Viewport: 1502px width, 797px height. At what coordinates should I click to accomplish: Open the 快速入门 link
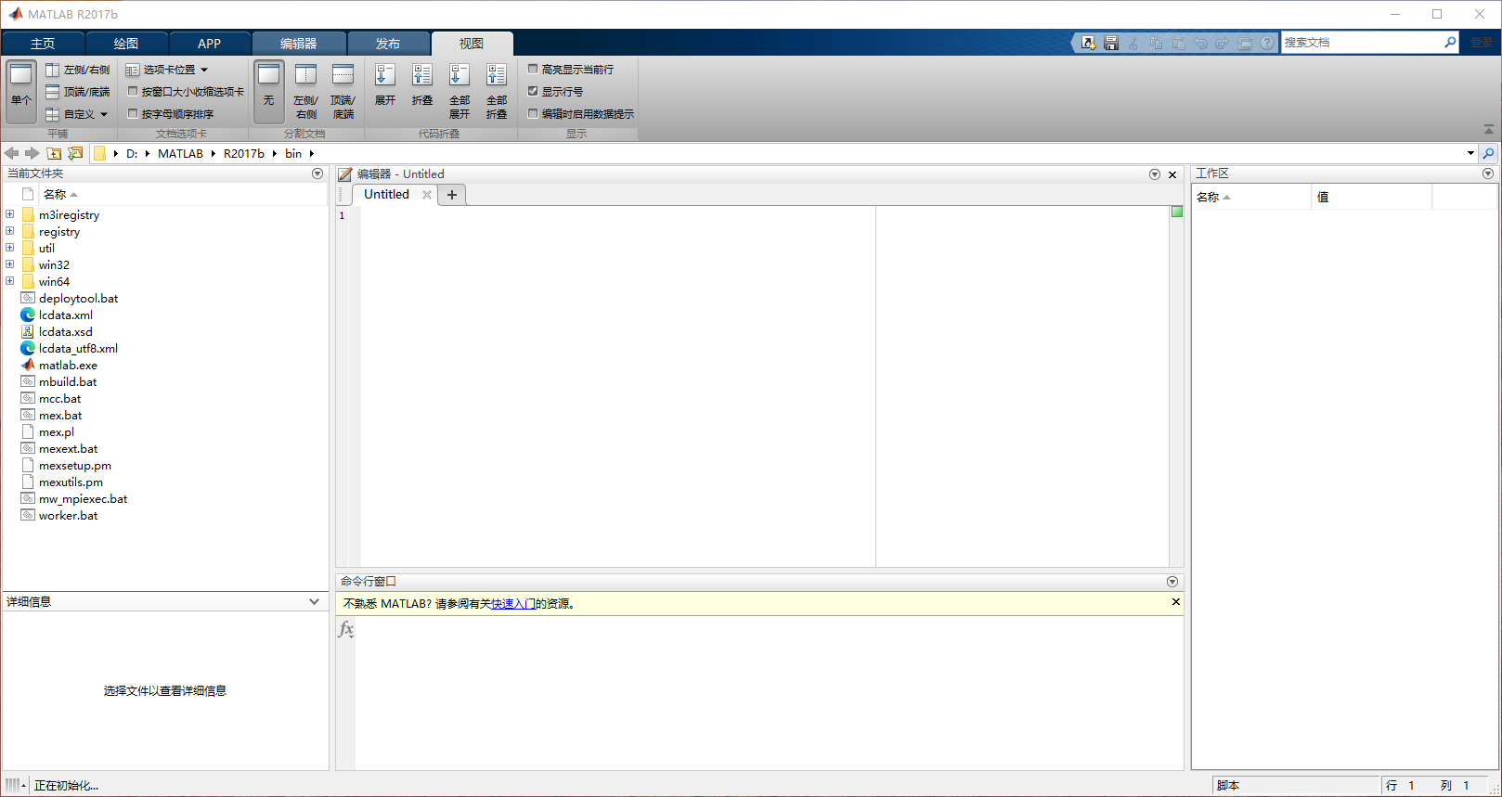coord(513,604)
